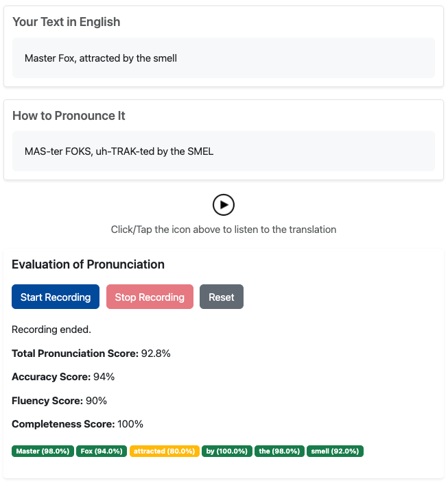Reset the pronunciation evaluation

coord(222,297)
